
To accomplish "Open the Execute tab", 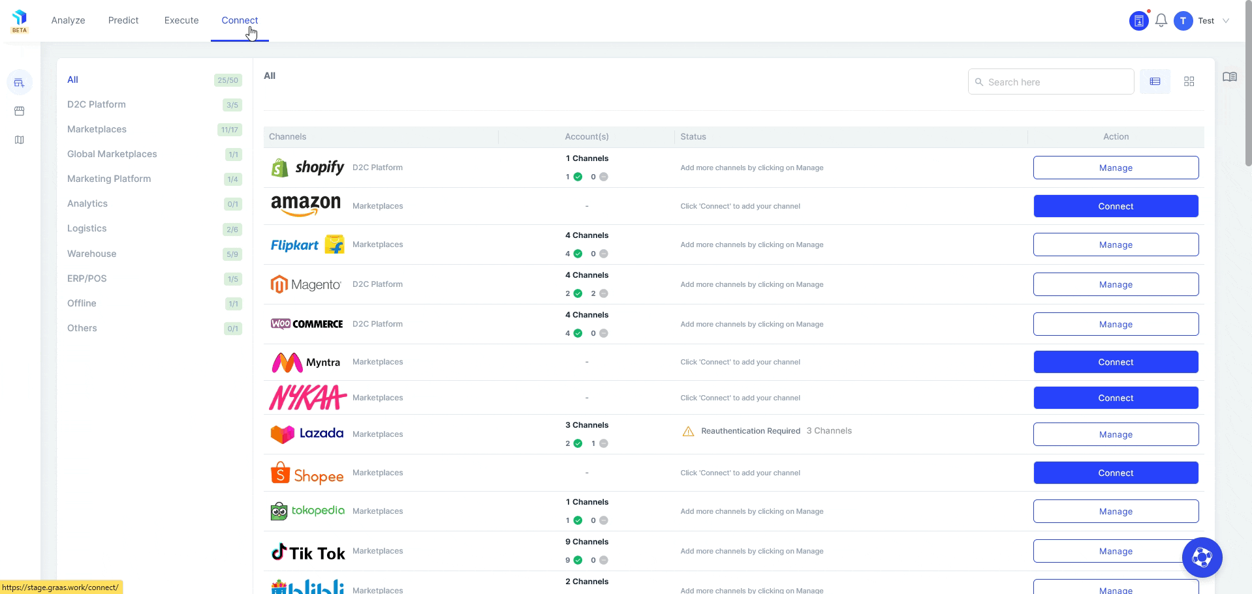I will tap(181, 20).
